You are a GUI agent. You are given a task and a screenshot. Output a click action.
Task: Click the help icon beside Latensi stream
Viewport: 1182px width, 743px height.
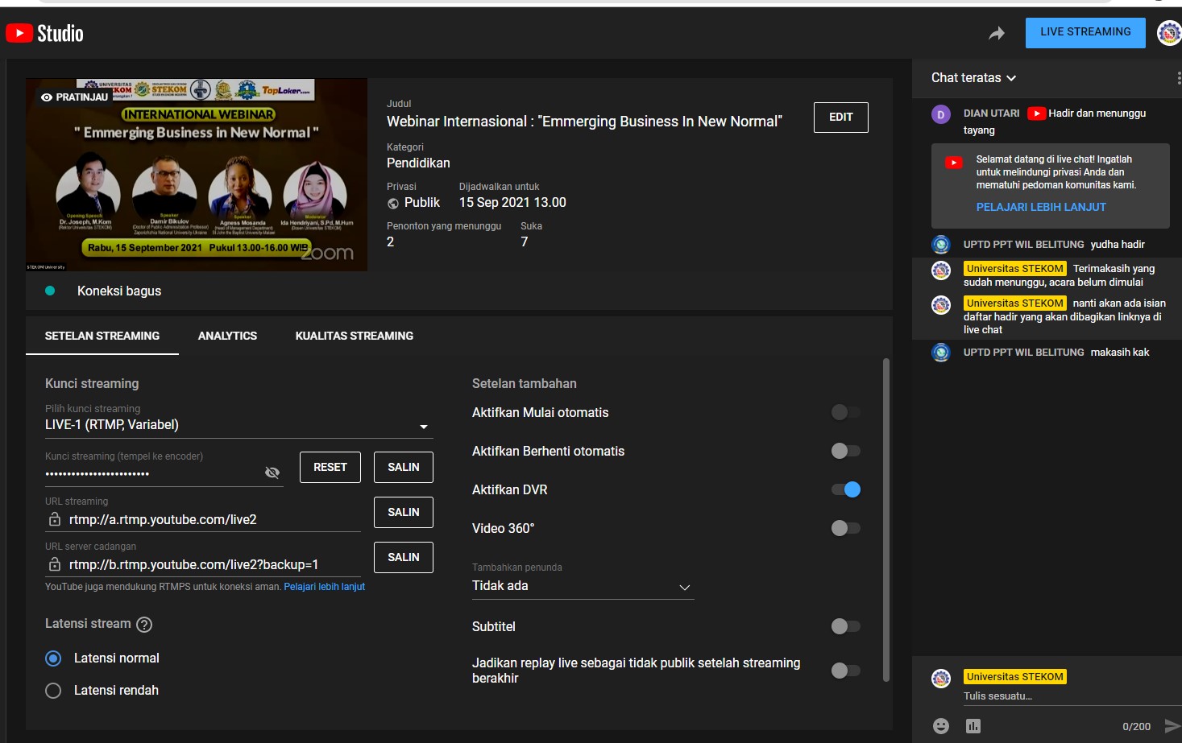[x=144, y=624]
